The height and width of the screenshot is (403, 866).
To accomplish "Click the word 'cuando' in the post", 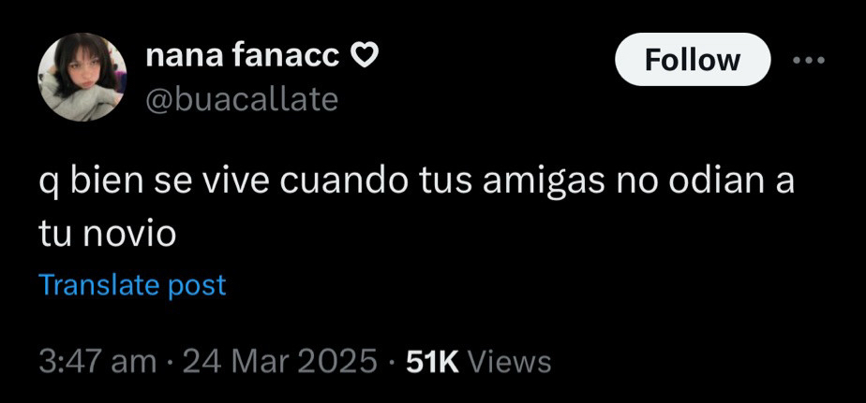I will coord(345,183).
